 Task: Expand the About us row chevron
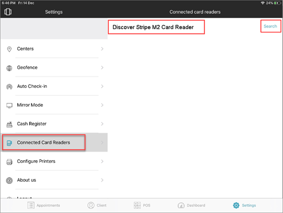click(102, 180)
